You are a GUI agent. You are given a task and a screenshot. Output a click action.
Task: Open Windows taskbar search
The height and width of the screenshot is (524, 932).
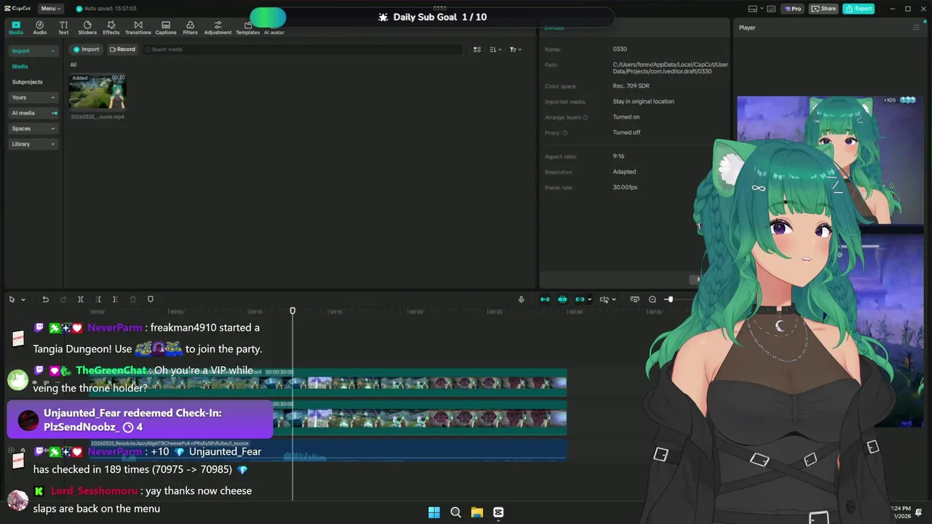click(456, 512)
